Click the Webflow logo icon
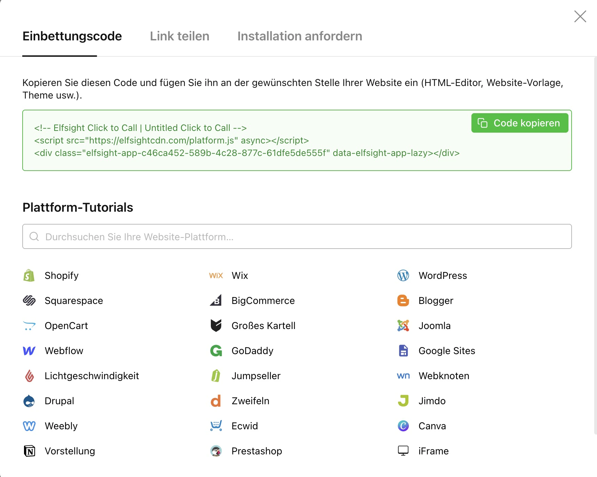Image resolution: width=597 pixels, height=477 pixels. pyautogui.click(x=29, y=351)
